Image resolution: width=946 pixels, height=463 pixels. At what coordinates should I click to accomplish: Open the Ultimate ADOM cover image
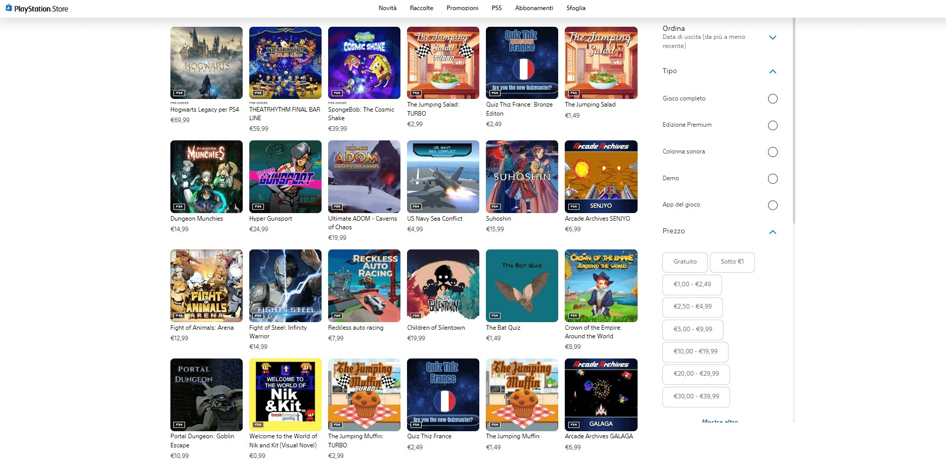point(364,177)
